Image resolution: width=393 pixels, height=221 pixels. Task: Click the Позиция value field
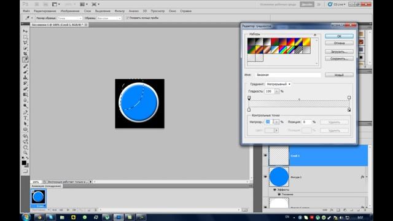[x=306, y=122]
